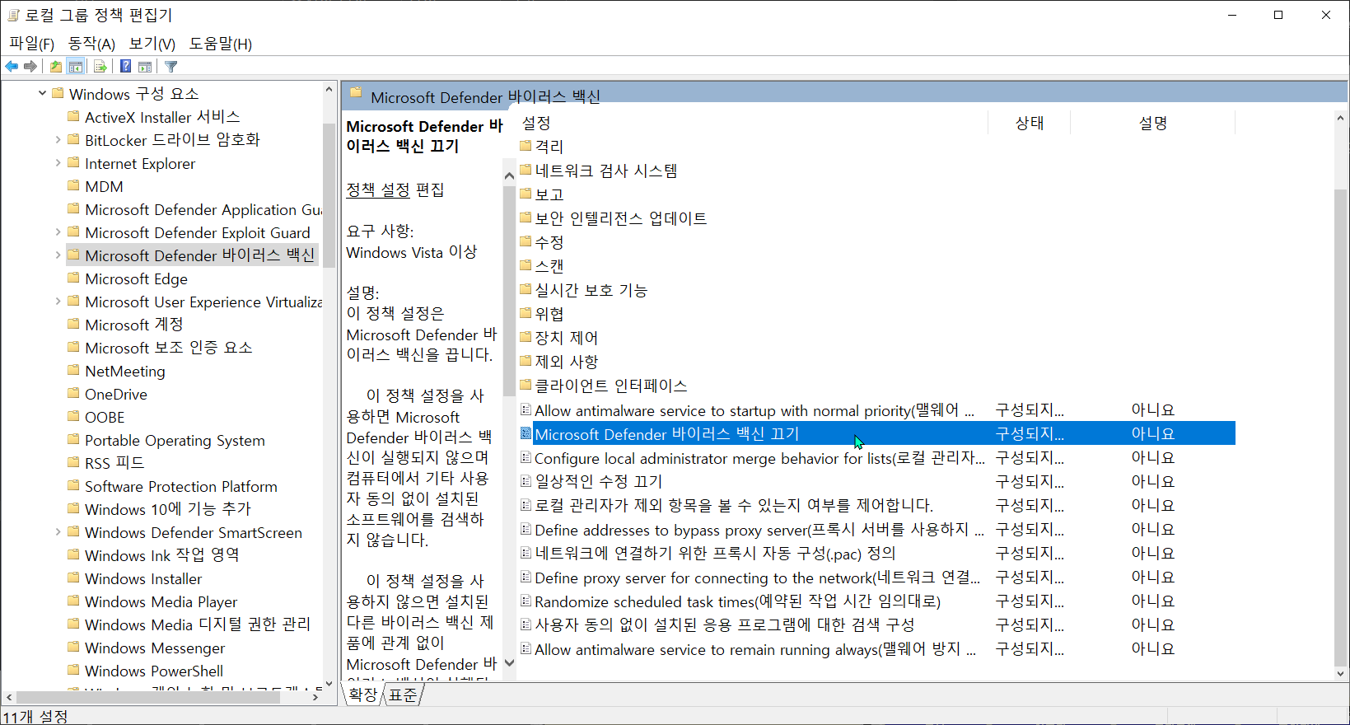This screenshot has height=725, width=1350.
Task: Sort by the 설명 column header
Action: tap(1153, 123)
